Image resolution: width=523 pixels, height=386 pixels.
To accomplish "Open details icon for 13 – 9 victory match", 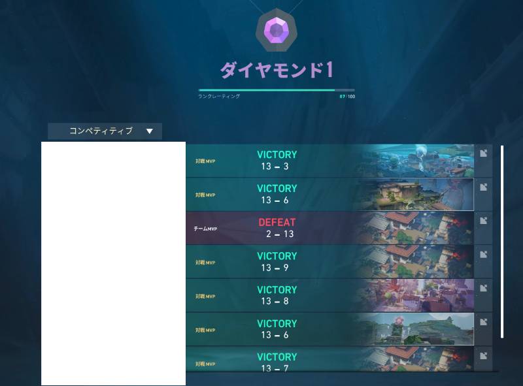I will (483, 255).
